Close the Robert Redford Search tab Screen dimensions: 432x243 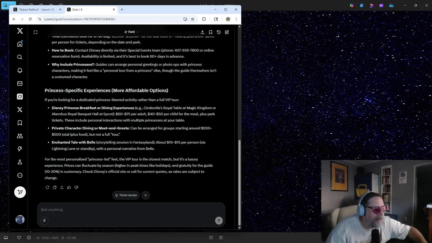tap(60, 9)
